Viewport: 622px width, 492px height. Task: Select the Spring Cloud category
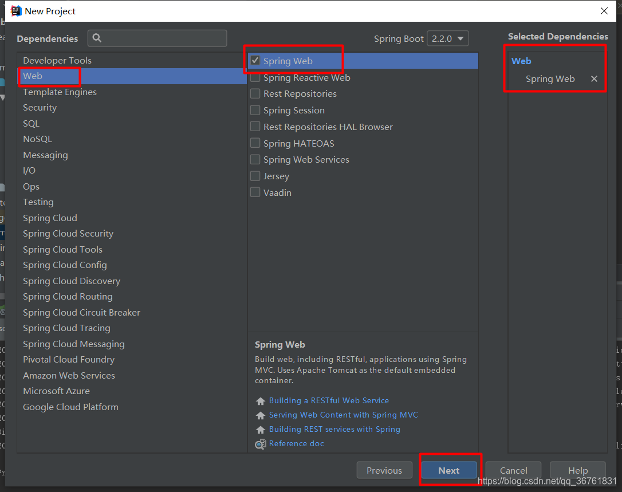point(132,218)
